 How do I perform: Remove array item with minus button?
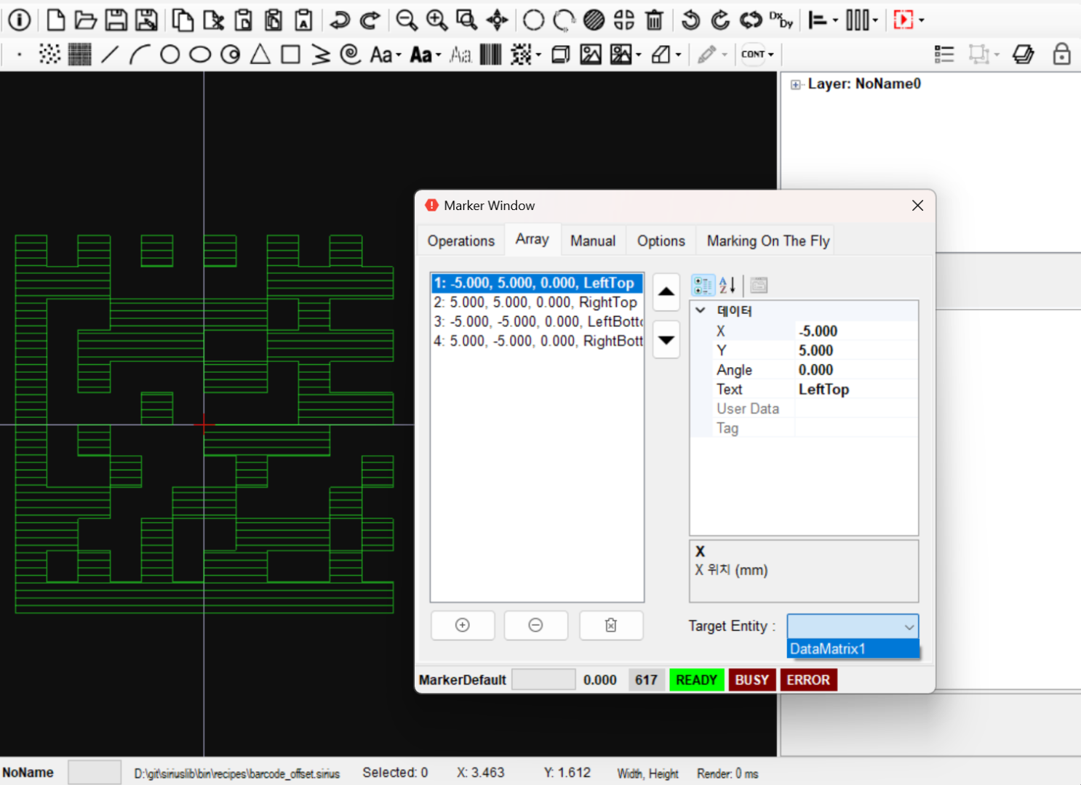[x=536, y=625]
